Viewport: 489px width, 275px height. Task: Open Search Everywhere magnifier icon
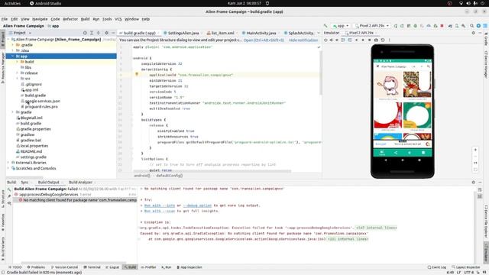(x=472, y=26)
